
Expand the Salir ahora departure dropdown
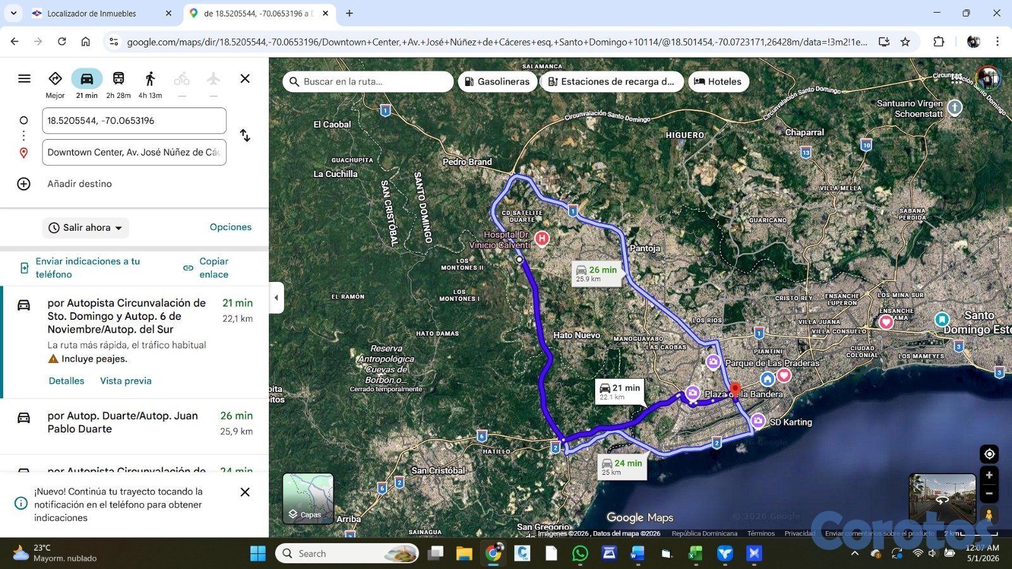86,228
